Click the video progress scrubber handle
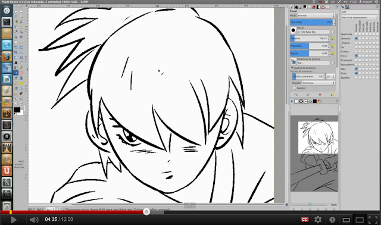381x225 pixels. pyautogui.click(x=146, y=212)
